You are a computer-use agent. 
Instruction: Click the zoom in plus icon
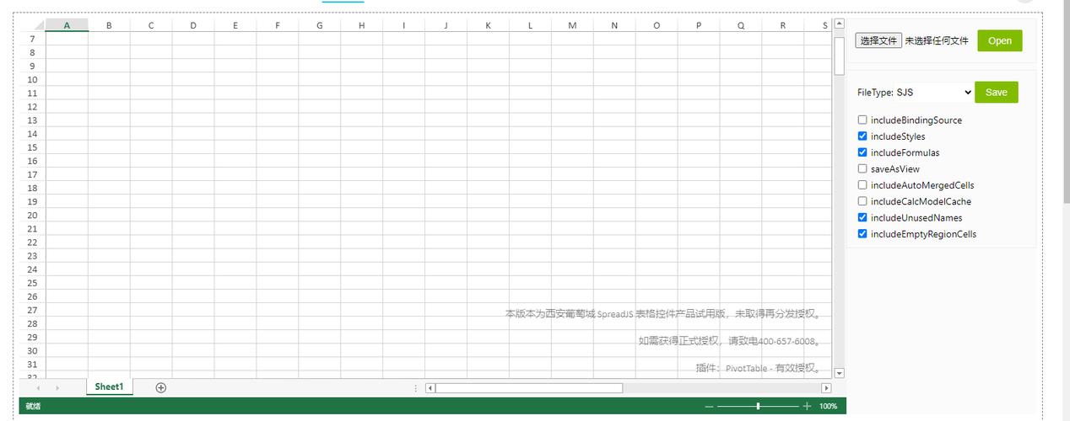(x=807, y=407)
